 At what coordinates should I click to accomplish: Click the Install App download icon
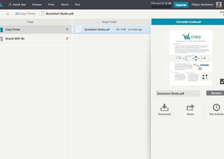[10, 4]
